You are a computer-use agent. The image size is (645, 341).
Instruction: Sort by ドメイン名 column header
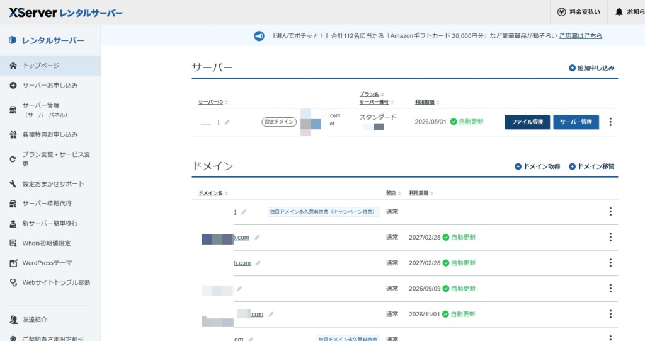[213, 193]
